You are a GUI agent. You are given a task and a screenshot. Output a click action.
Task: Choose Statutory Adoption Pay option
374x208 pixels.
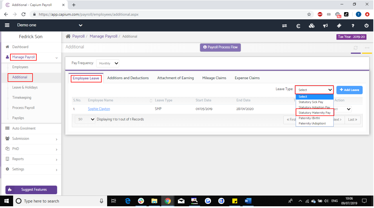(315, 107)
